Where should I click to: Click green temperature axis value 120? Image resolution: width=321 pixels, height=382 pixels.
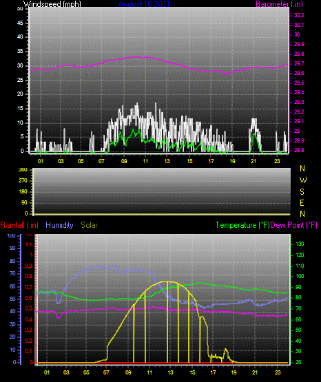pyautogui.click(x=300, y=255)
